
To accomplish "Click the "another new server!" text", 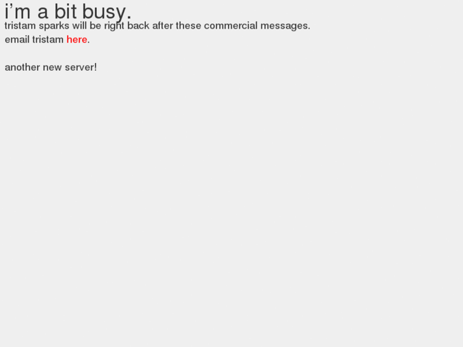I will point(51,67).
